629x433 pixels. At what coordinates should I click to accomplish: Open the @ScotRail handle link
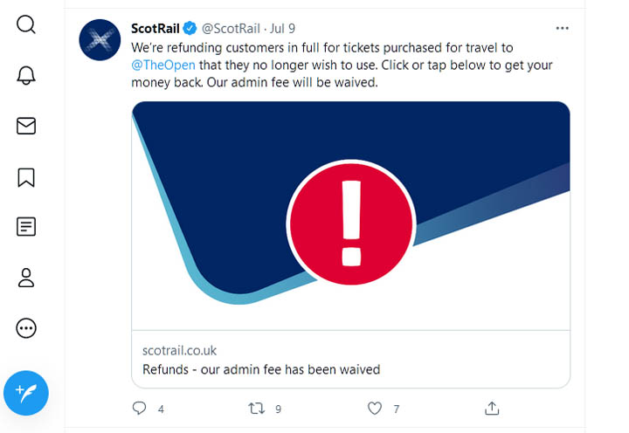pyautogui.click(x=231, y=29)
